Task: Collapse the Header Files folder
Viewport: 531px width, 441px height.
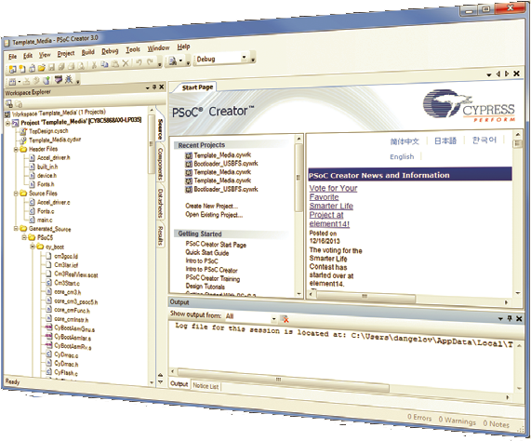Action: coord(16,150)
